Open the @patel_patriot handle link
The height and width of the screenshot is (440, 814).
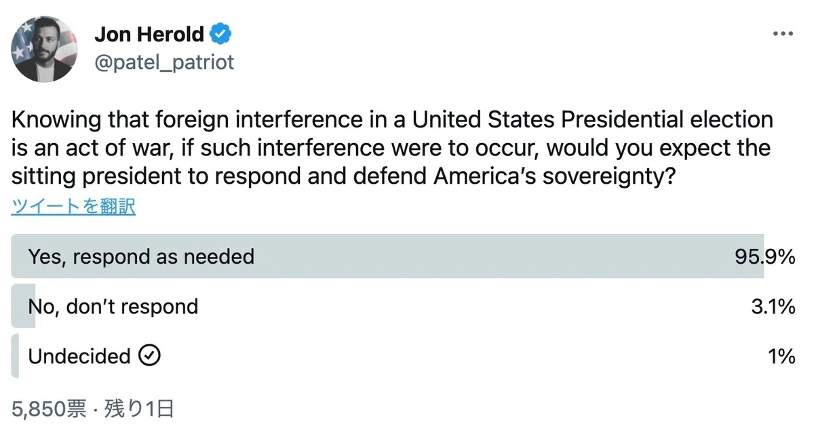click(x=163, y=62)
